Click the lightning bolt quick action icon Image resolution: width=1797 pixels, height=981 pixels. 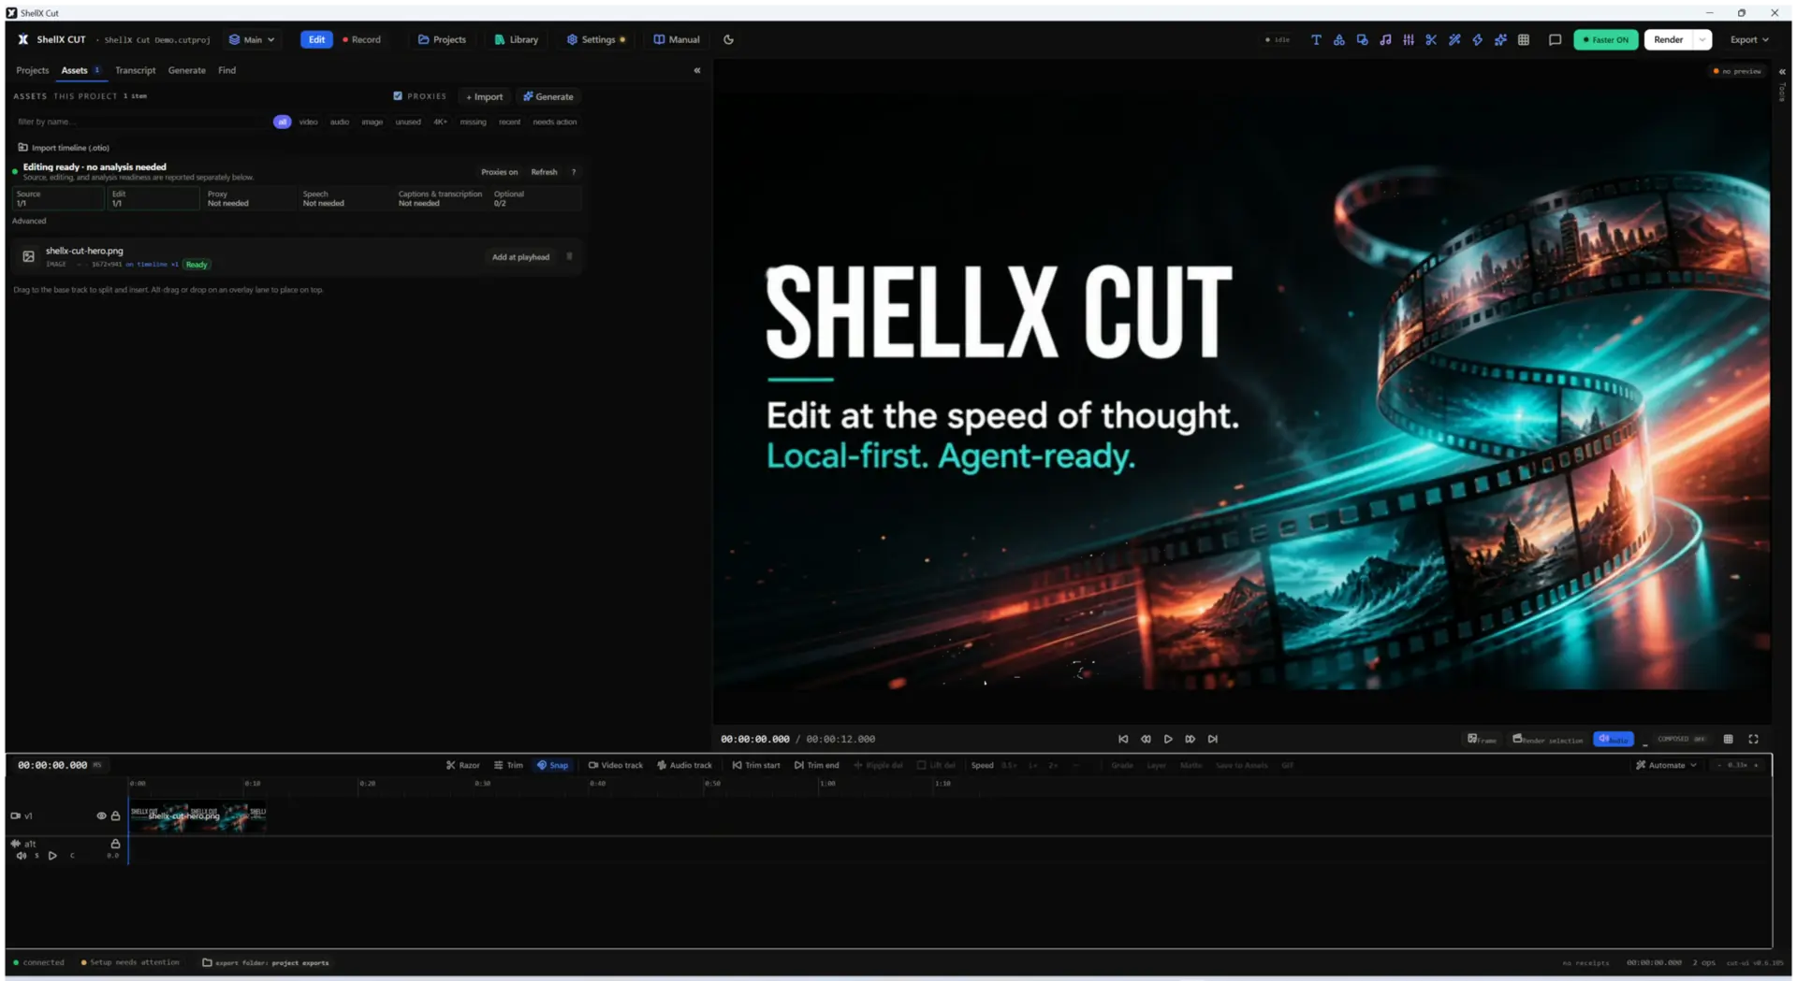(1477, 39)
